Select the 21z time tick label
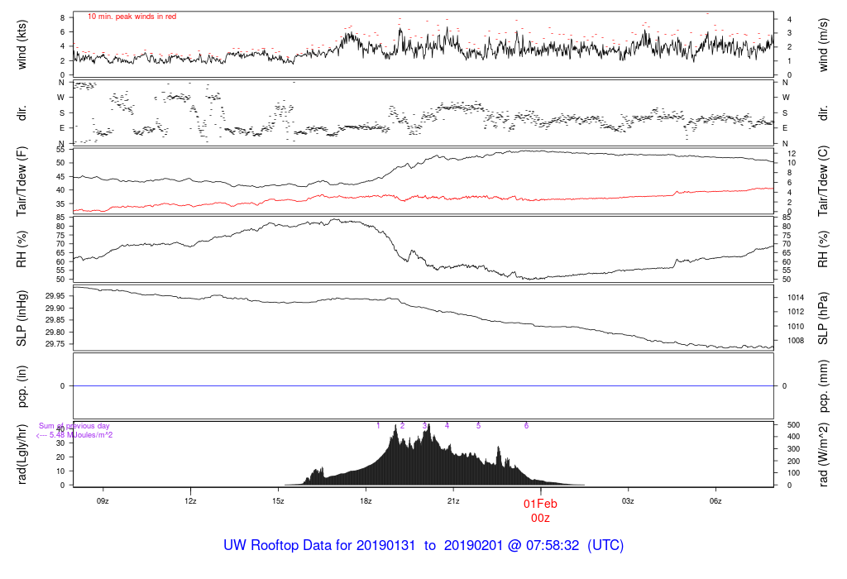The height and width of the screenshot is (579, 847). tap(453, 501)
